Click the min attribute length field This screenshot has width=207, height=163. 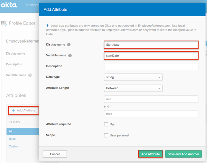151,99
